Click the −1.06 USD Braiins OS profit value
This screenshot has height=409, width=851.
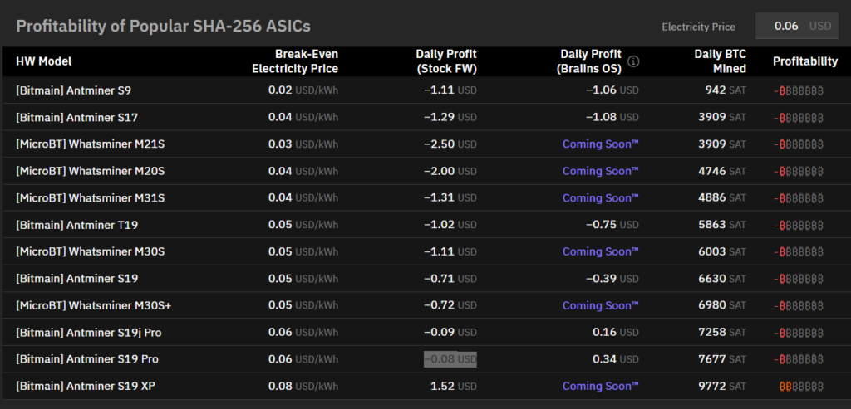click(x=612, y=90)
